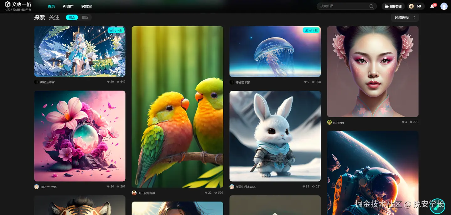This screenshot has height=215, width=451.
Task: Open the user avatar menu
Action: [444, 6]
